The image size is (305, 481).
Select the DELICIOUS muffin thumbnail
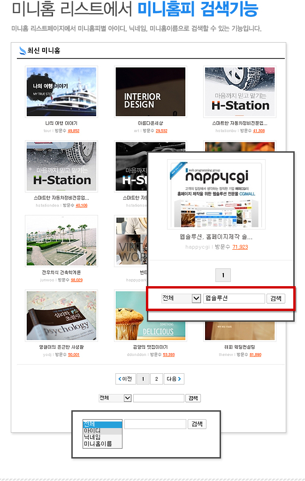(x=151, y=316)
